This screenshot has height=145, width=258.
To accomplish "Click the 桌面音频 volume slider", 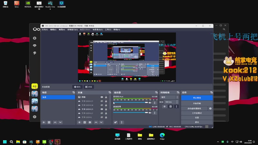I will point(131,112).
